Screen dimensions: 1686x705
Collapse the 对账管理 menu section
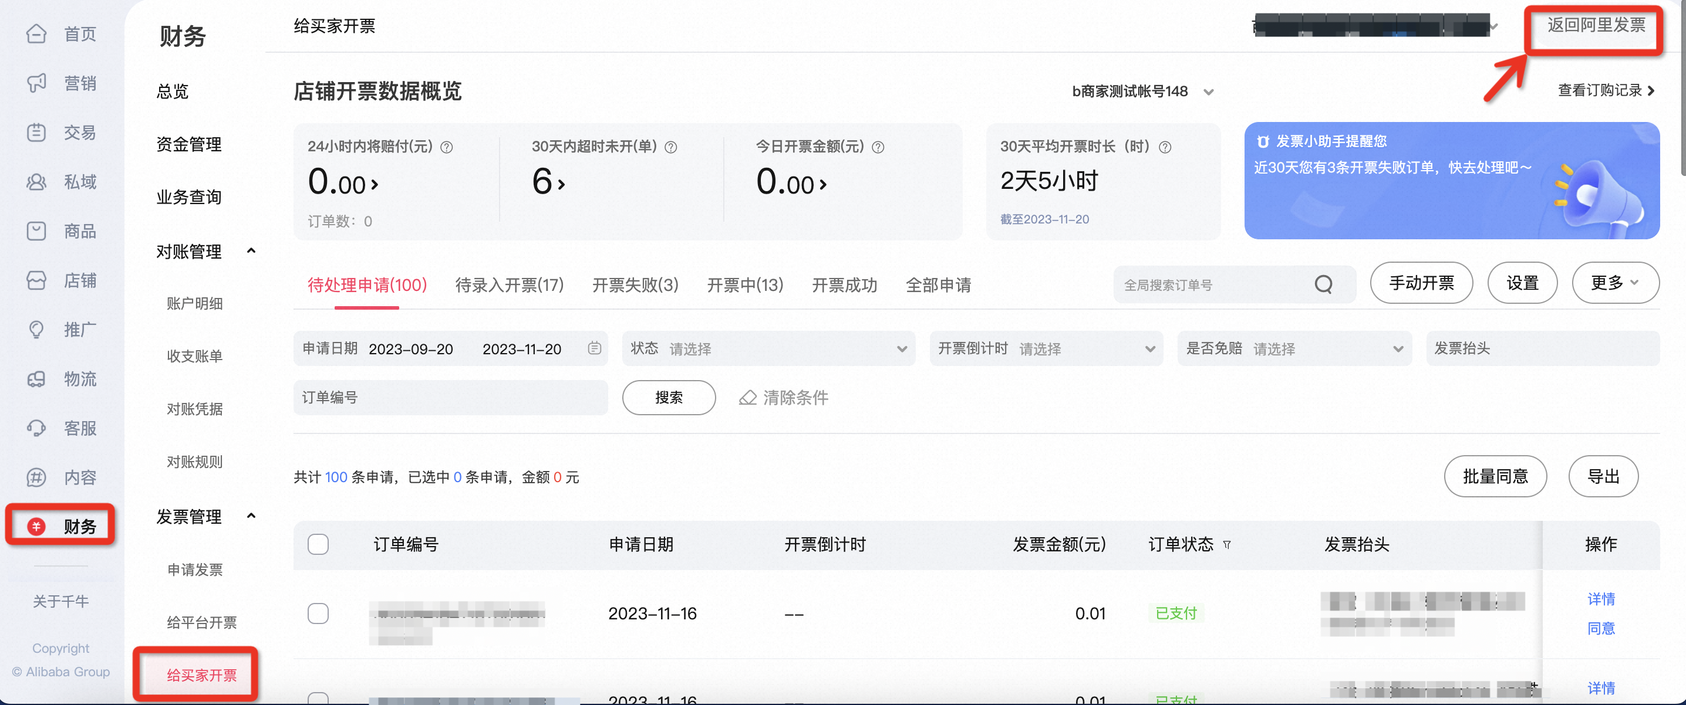(251, 251)
